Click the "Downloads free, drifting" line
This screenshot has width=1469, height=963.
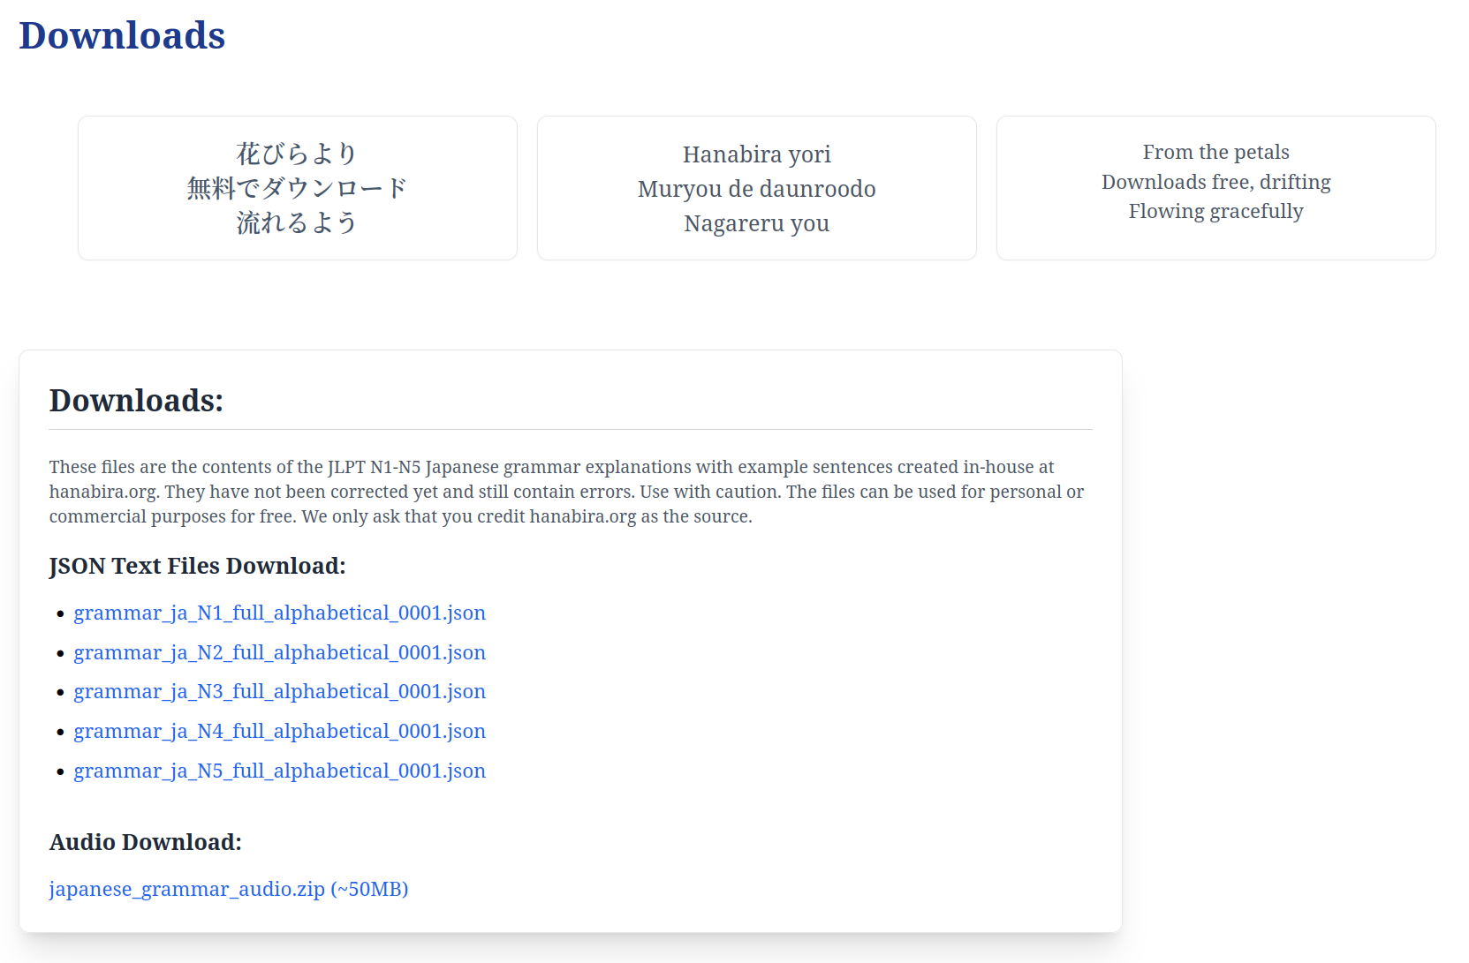1215,182
